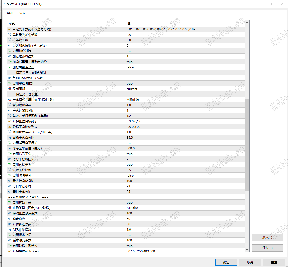The width and height of the screenshot is (288, 267).
Task: Click the scrollbar up arrow
Action: point(247,23)
